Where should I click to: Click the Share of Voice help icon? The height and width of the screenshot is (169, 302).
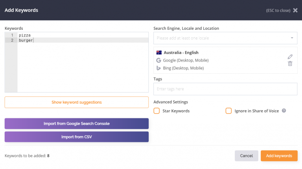284,111
